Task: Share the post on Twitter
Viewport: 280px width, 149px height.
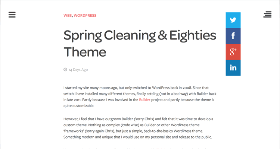Action: [233, 20]
